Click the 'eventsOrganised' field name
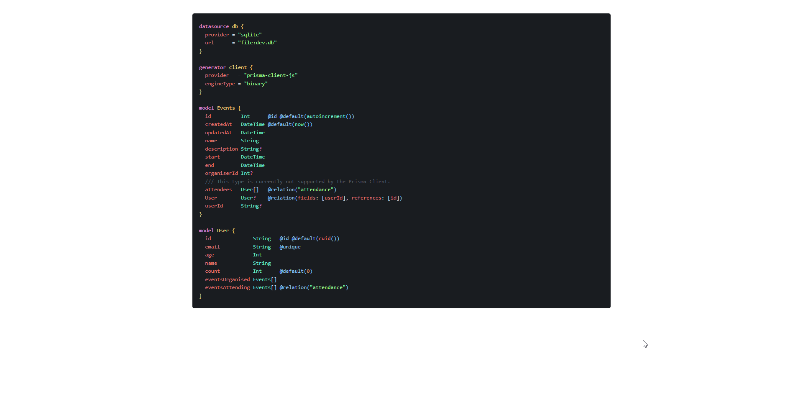 [x=228, y=279]
